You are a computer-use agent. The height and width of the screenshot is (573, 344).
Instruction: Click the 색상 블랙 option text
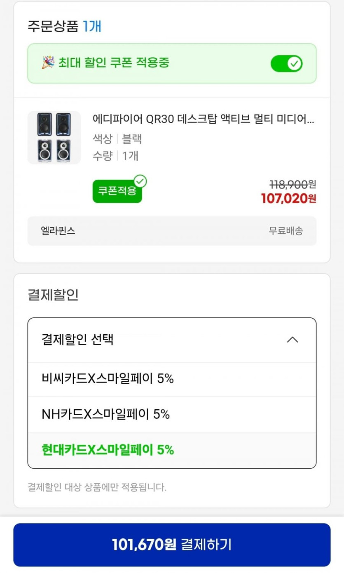coord(117,139)
